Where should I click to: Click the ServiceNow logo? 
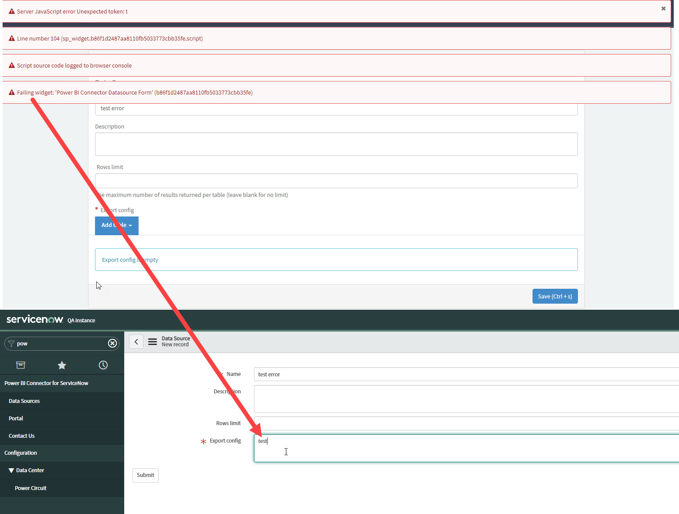pyautogui.click(x=35, y=319)
